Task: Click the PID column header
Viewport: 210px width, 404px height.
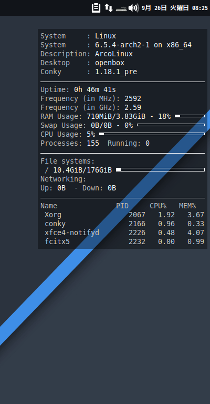Action: tap(122, 206)
